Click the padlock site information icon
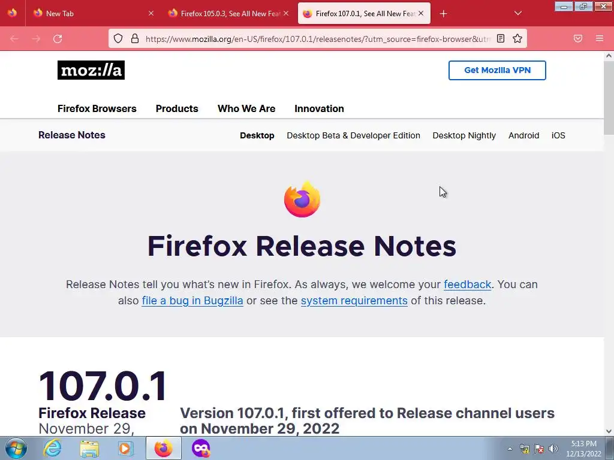The width and height of the screenshot is (614, 460). pos(135,38)
